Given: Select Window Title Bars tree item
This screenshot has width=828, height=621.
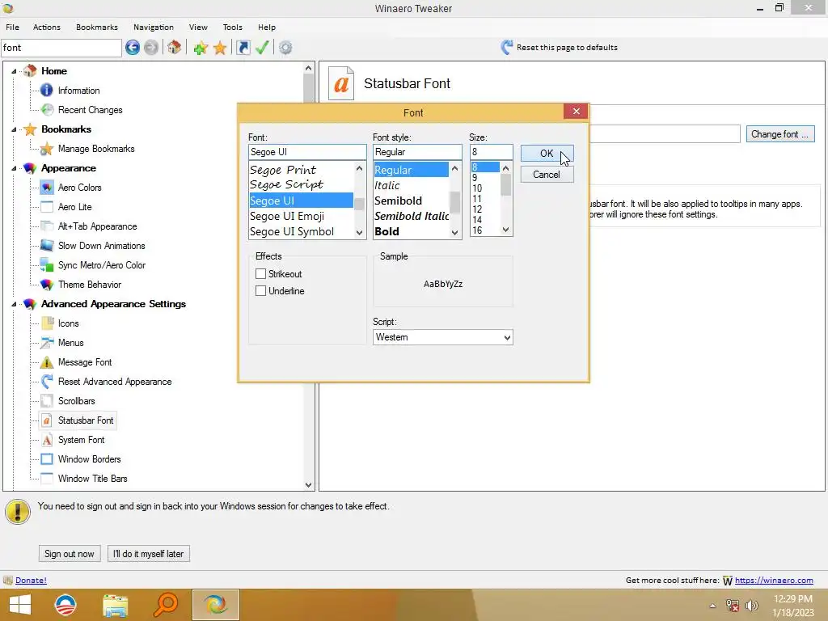Looking at the screenshot, I should pyautogui.click(x=92, y=479).
